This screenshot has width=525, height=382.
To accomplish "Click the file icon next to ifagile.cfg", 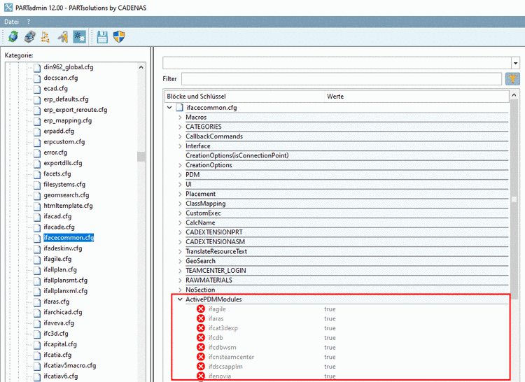I will click(37, 260).
